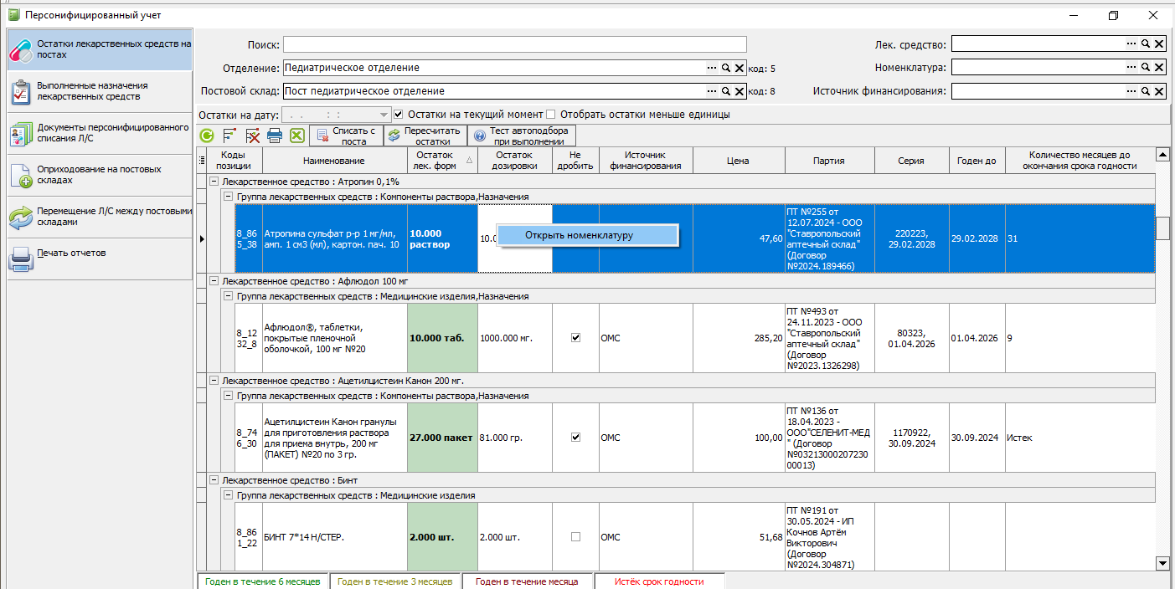The height and width of the screenshot is (589, 1175).
Task: Clear the Постовой склад field with X
Action: click(740, 91)
